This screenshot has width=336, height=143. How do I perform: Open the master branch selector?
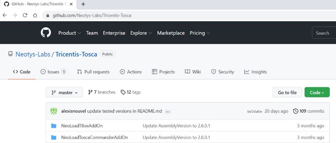64,92
